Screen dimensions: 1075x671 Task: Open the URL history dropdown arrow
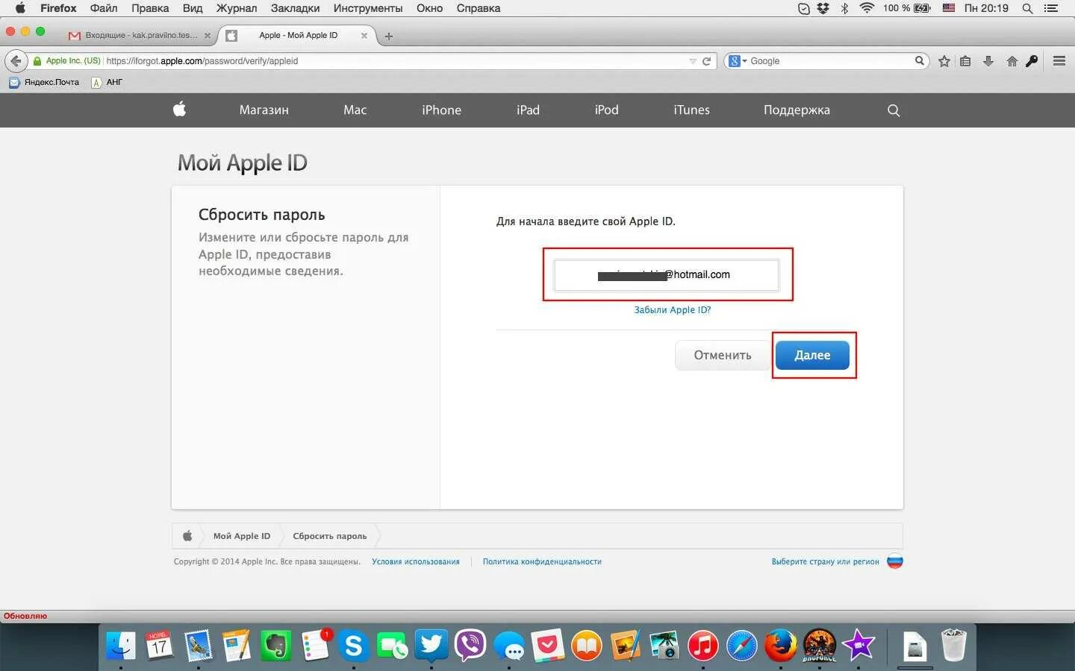coord(693,61)
